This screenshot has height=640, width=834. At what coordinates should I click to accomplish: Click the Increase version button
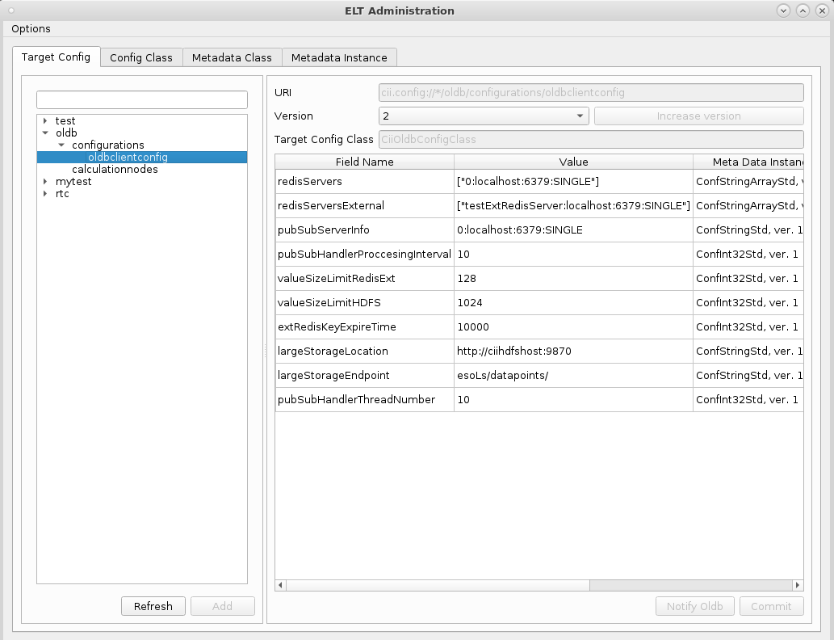699,116
